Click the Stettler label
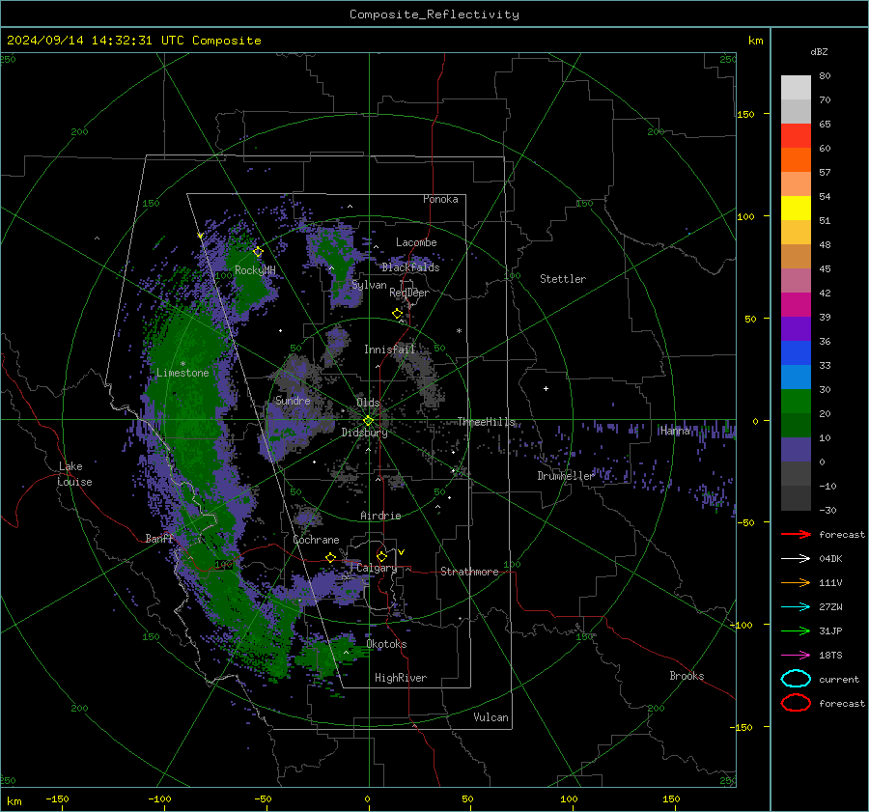The image size is (869, 812). click(x=563, y=279)
